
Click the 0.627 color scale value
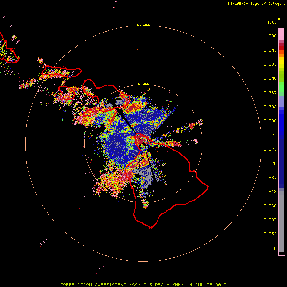point(270,135)
